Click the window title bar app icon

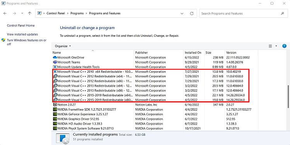click(3, 3)
